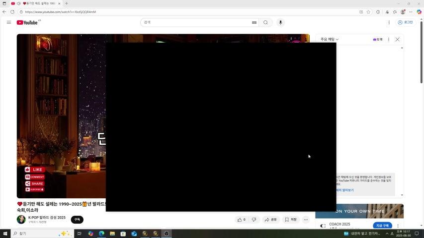
Task: Click the taskbar 찾기 search box
Action: pyautogui.click(x=42, y=234)
